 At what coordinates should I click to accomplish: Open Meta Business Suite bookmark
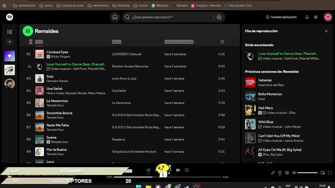[238, 5]
